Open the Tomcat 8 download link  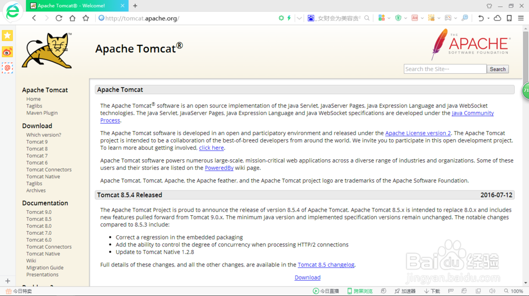[x=37, y=149]
